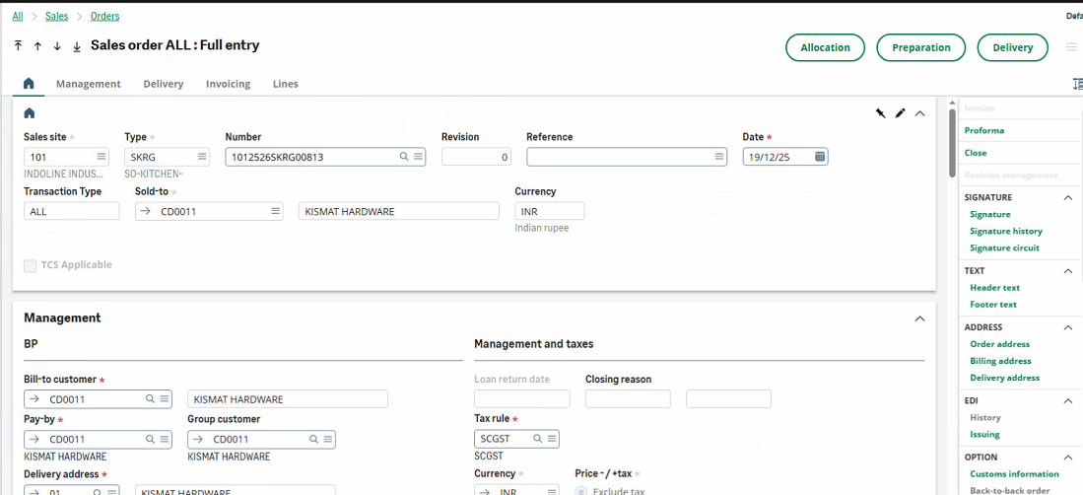Screen dimensions: 1083x495
Task: Open the hamburger menu beside Delivery button
Action: (x=1071, y=47)
